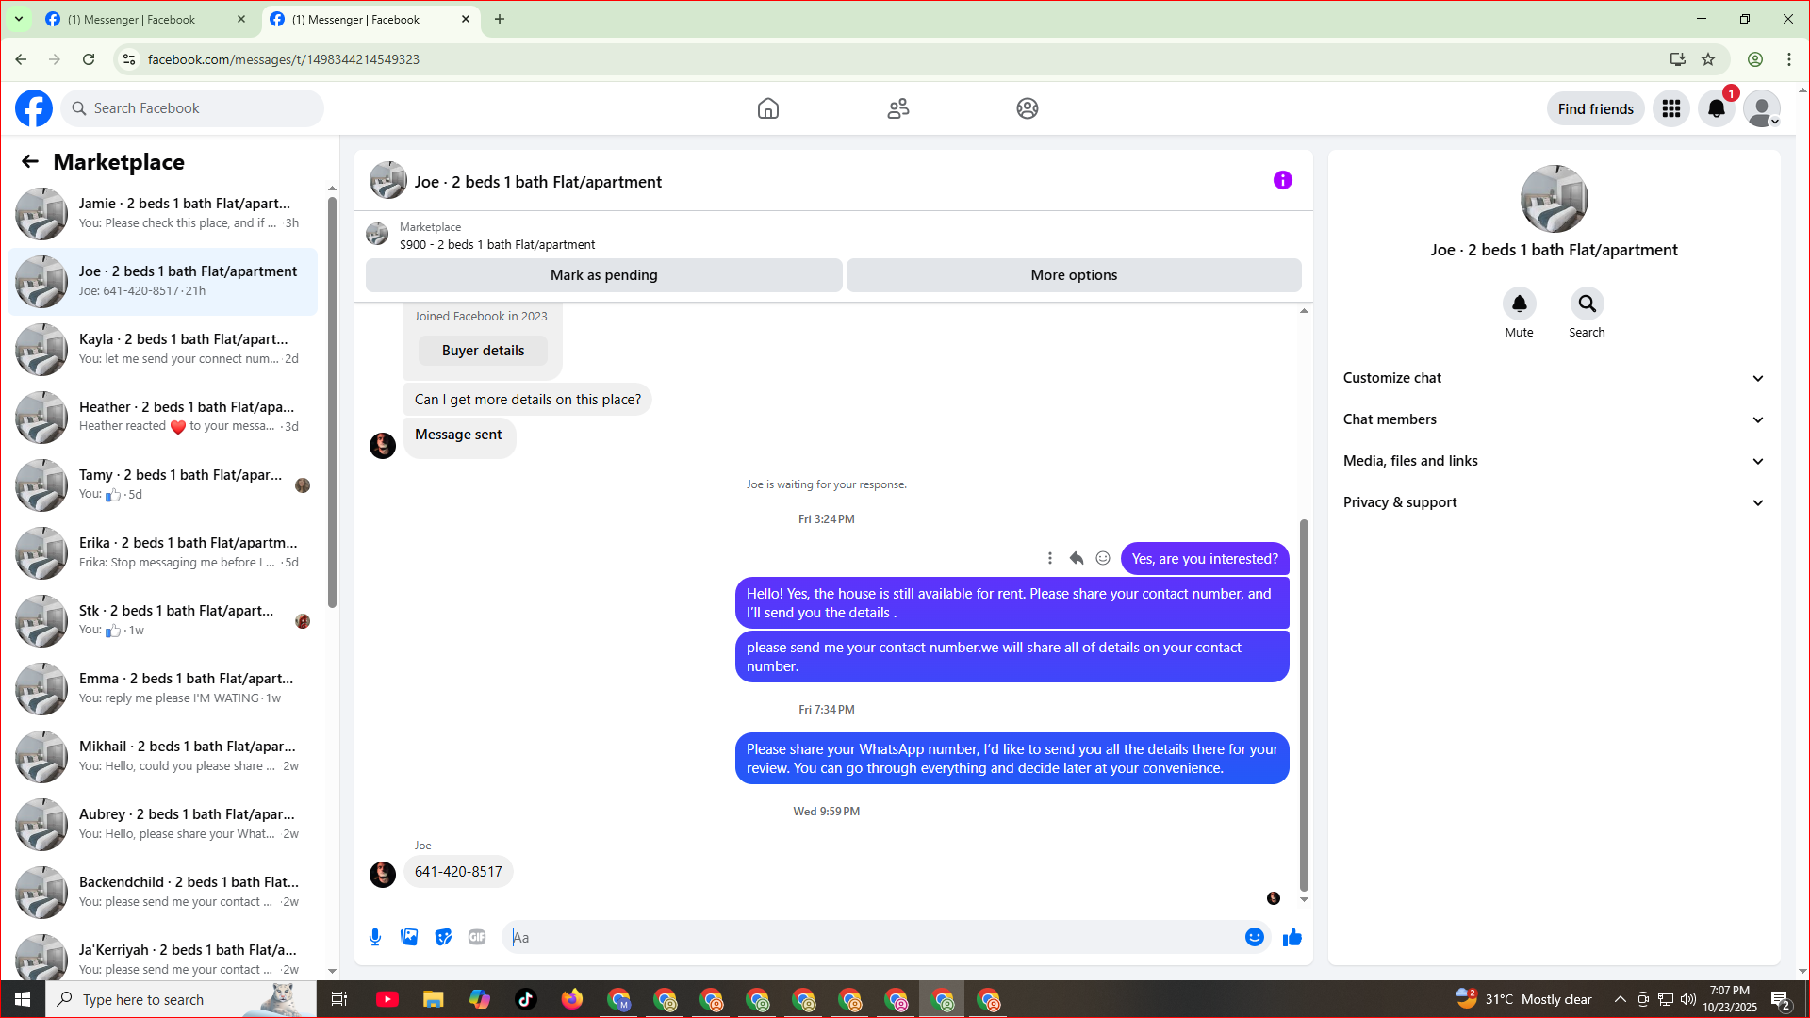Open the Facebook apps grid menu
The height and width of the screenshot is (1018, 1810).
(x=1670, y=109)
